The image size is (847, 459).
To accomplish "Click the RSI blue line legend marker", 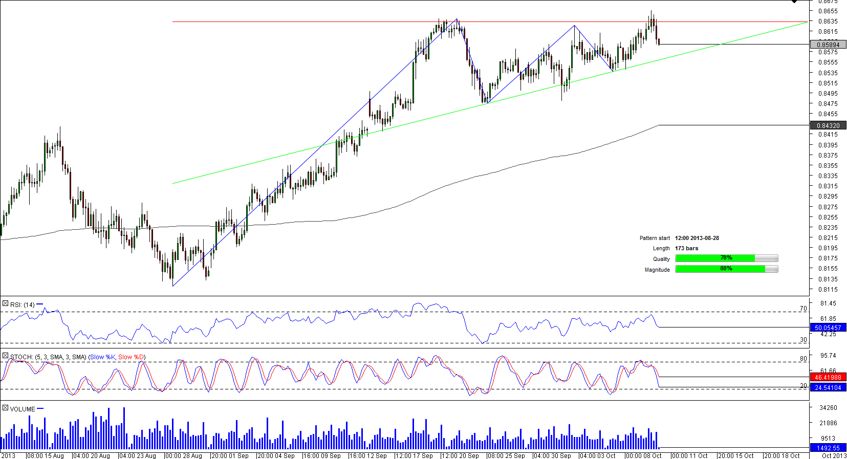I will point(40,304).
